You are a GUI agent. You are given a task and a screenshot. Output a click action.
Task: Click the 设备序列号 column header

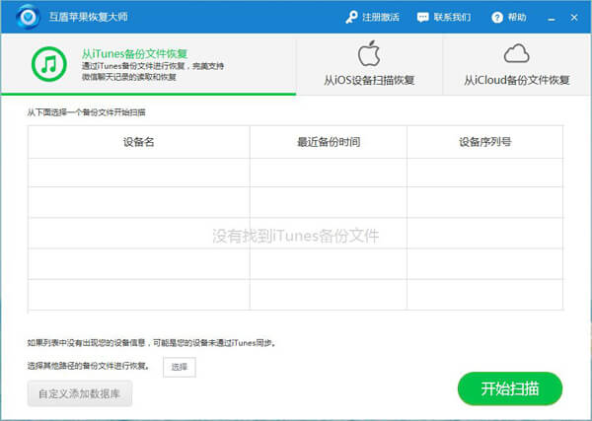click(x=485, y=142)
